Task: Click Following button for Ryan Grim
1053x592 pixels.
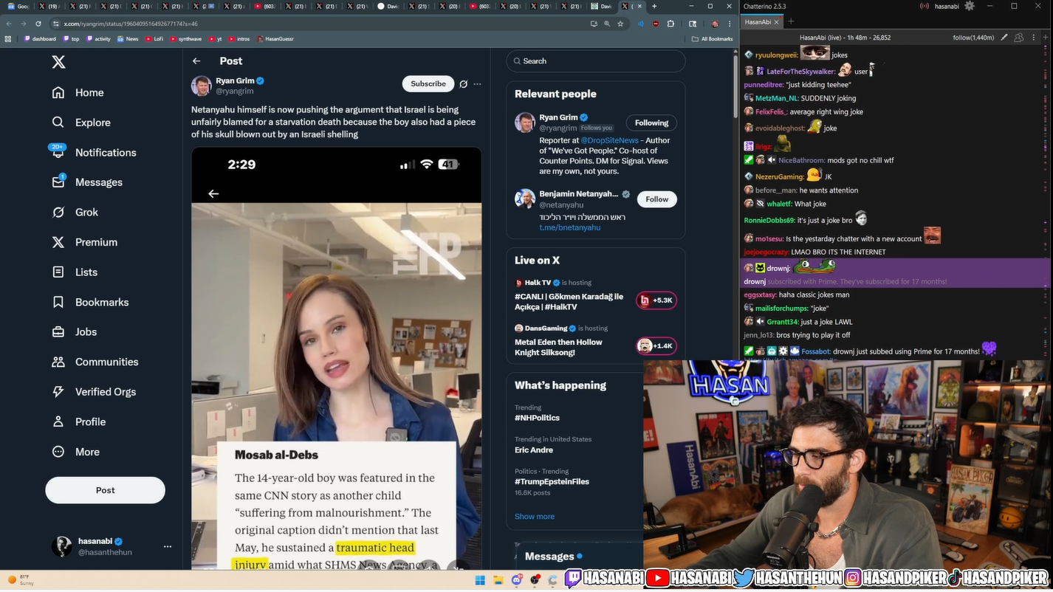Action: [x=651, y=123]
